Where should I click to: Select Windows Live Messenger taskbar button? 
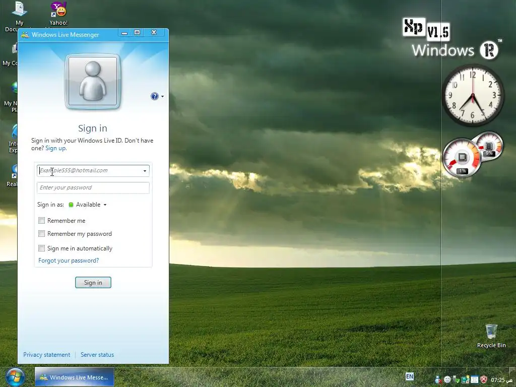75,377
